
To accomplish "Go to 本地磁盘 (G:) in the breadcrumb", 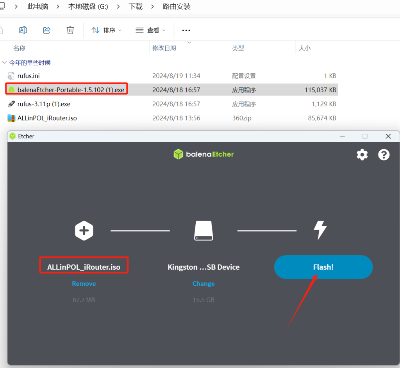I will click(x=88, y=7).
